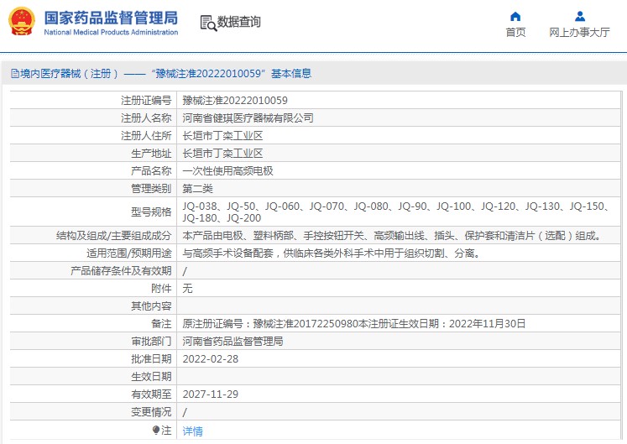The image size is (627, 444).
Task: Open the 详情 link in 注 row
Action: pos(193,431)
